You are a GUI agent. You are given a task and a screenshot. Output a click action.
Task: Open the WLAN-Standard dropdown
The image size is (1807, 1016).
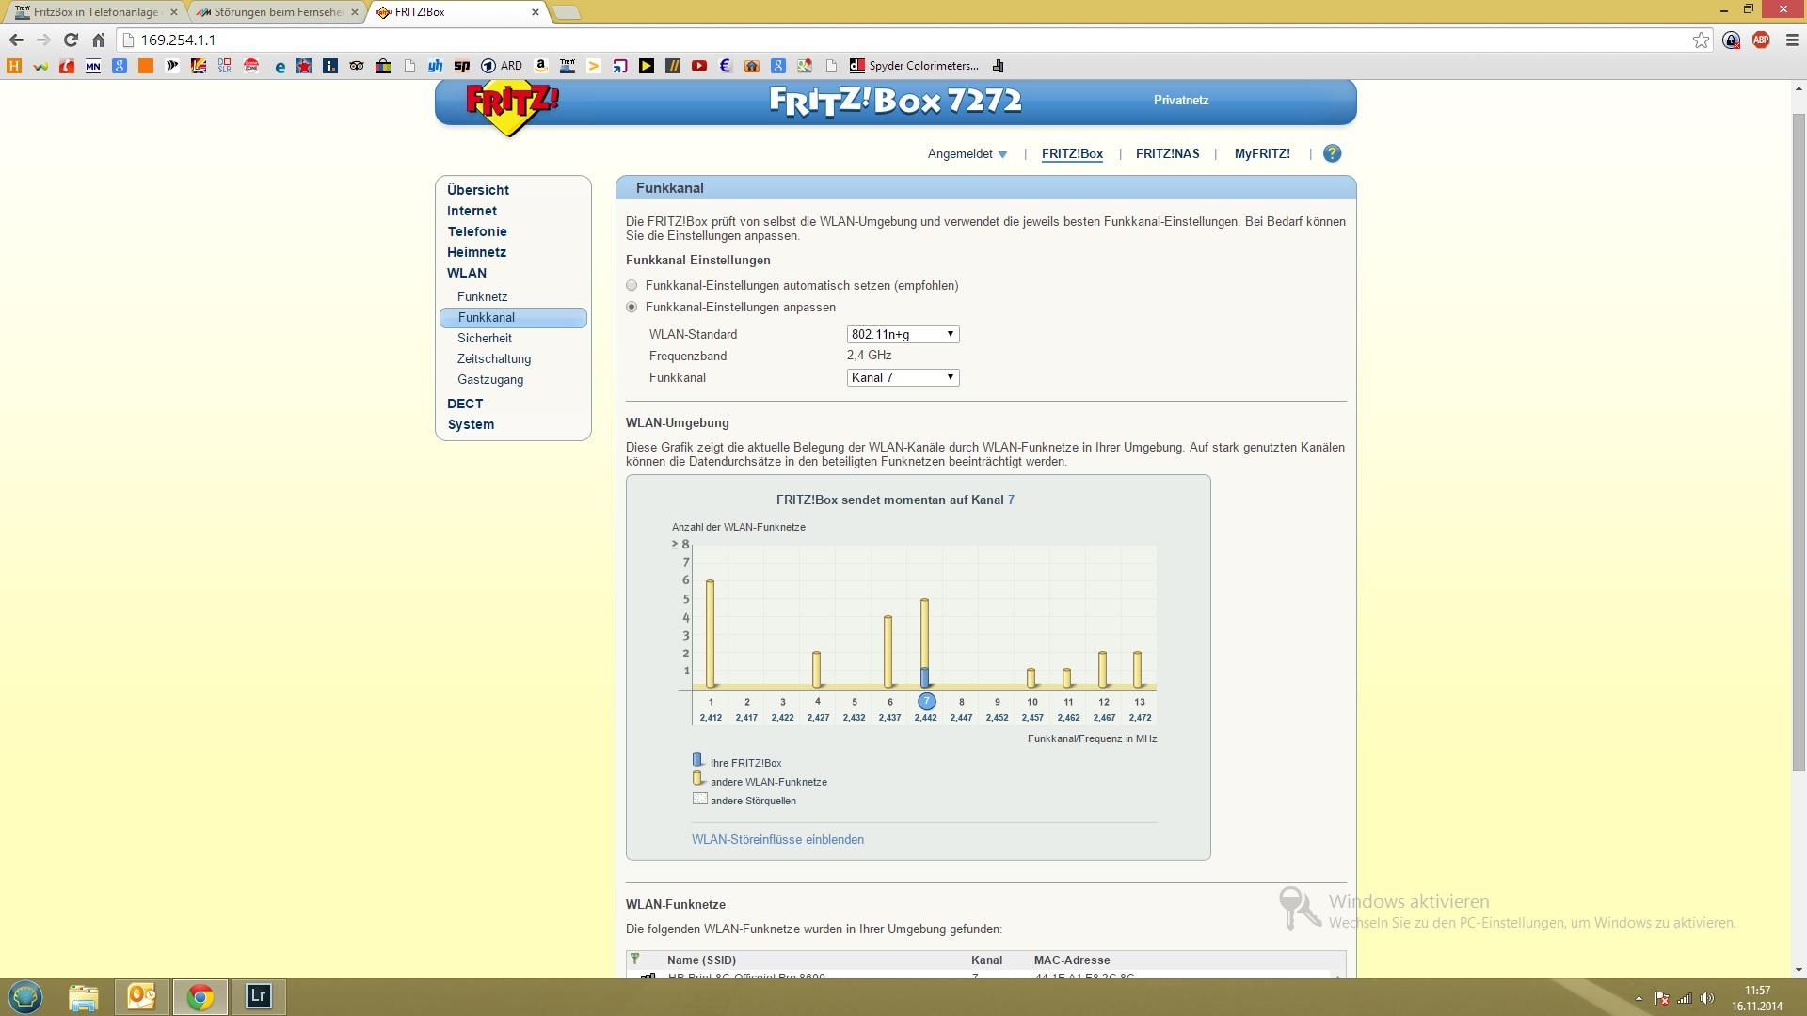(903, 334)
